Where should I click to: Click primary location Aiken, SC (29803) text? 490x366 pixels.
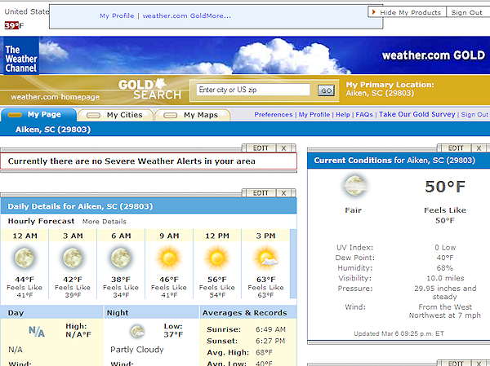click(380, 93)
